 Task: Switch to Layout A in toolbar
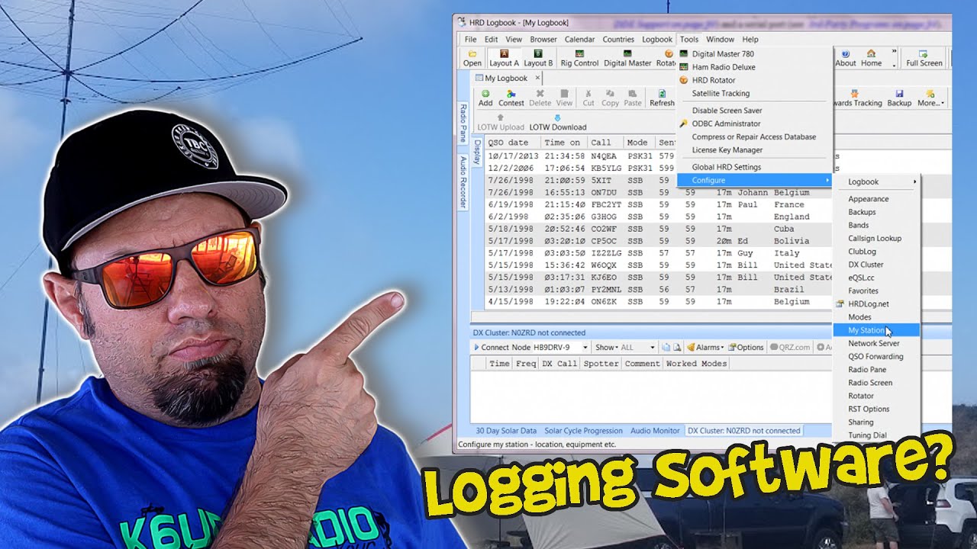504,58
